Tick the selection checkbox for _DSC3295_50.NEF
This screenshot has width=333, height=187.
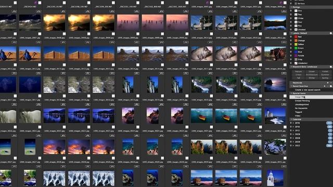(x=65, y=3)
